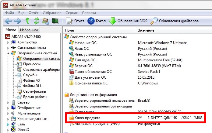Image resolution: width=212 pixels, height=133 pixels.
Task: Open the Файл menu
Action: (9, 13)
